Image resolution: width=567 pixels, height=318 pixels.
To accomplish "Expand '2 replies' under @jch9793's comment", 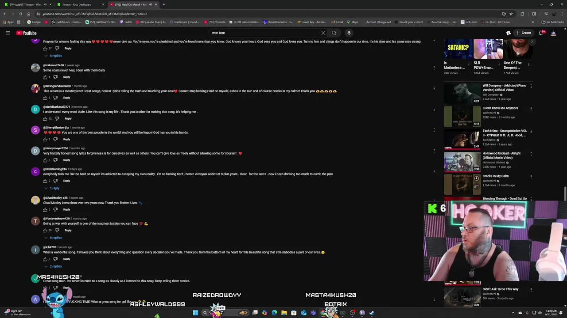I will [x=53, y=266].
